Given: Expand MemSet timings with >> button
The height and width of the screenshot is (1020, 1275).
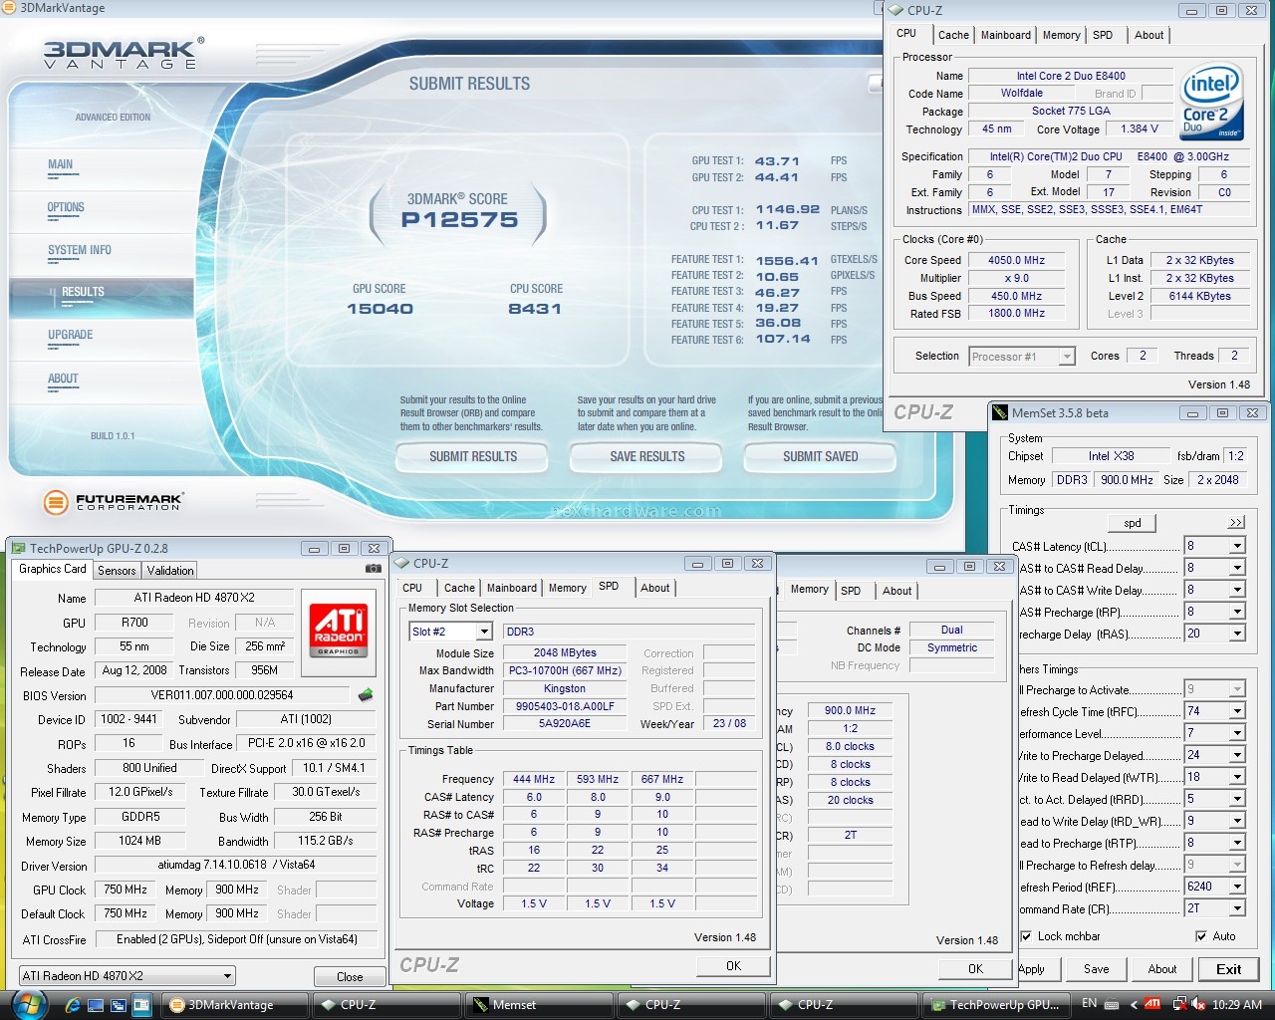Looking at the screenshot, I should pos(1236,522).
